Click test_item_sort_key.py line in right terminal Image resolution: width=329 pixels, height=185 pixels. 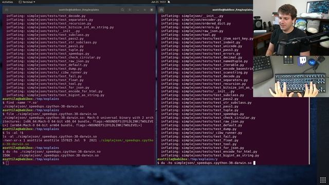[x=207, y=39]
